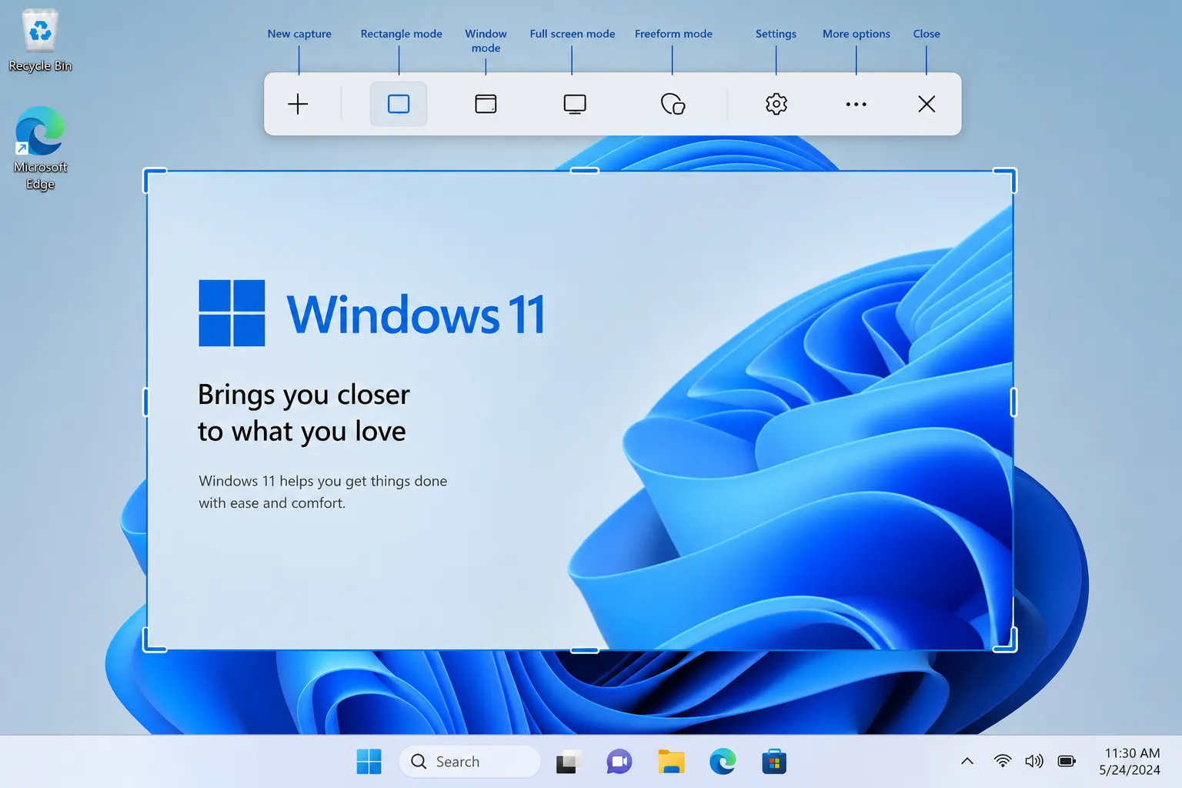Viewport: 1182px width, 788px height.
Task: Click the top edge middle selection handle
Action: click(x=584, y=171)
